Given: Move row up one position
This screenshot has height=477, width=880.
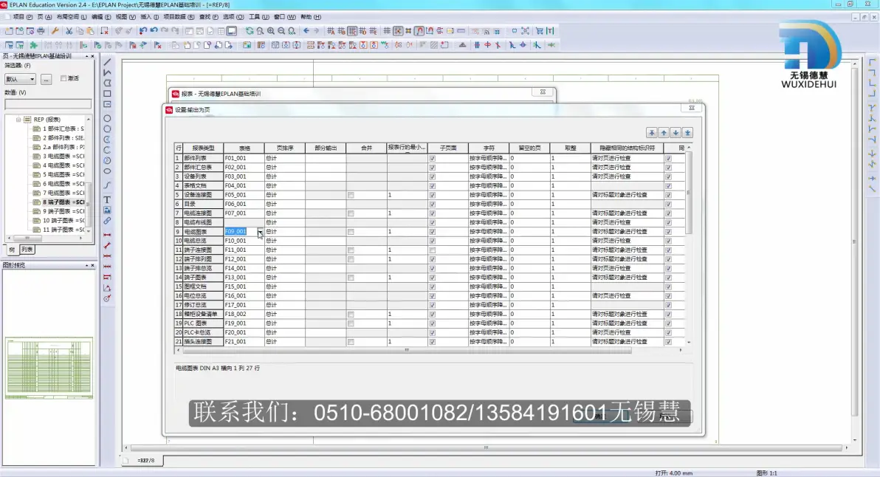Looking at the screenshot, I should [664, 133].
